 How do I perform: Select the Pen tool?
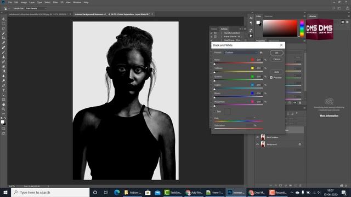point(3,85)
